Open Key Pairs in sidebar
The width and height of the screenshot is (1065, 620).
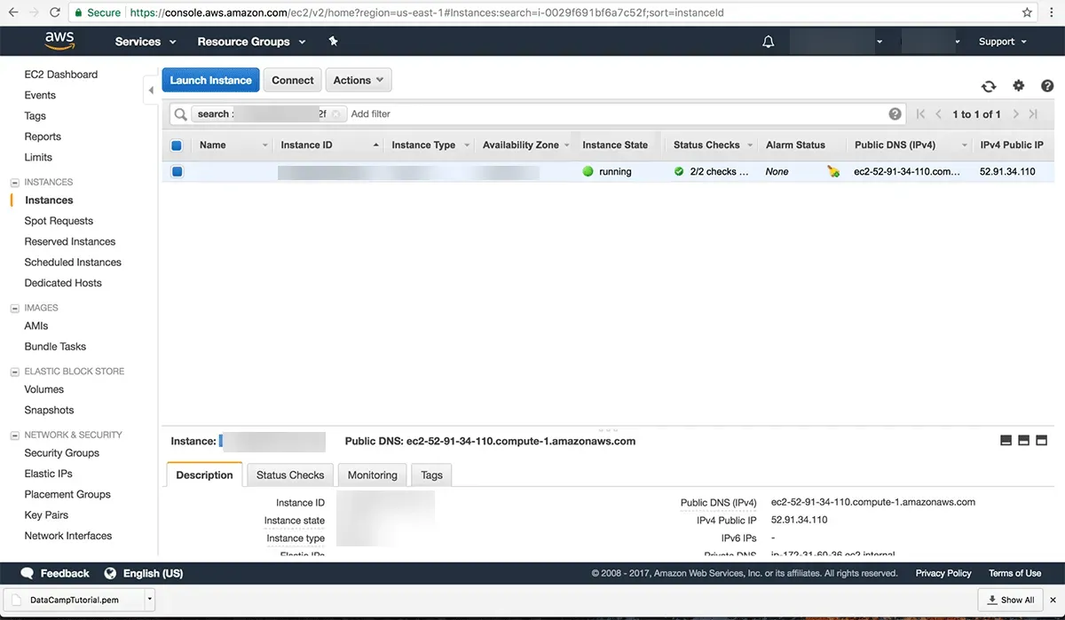point(46,514)
